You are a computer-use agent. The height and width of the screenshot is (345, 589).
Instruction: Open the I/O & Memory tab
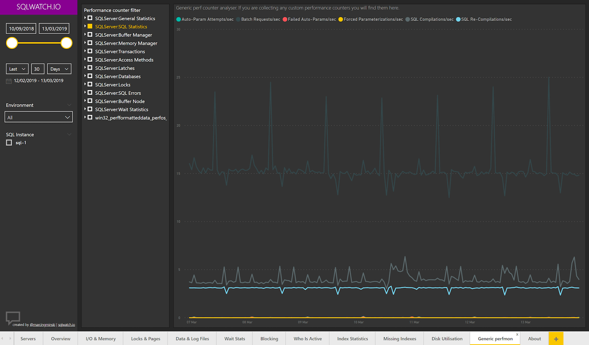[101, 339]
